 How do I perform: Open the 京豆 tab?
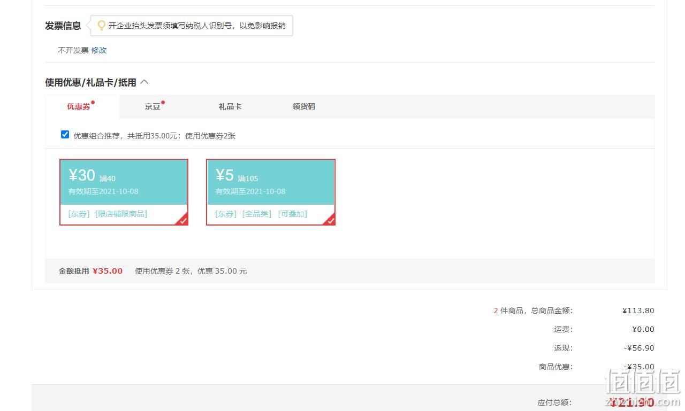pos(153,106)
